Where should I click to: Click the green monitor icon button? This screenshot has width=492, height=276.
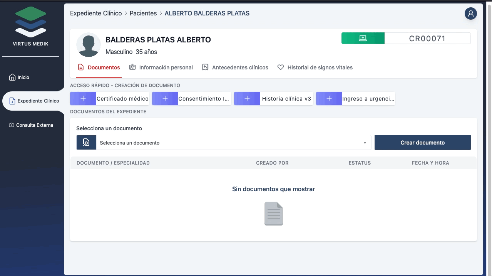tap(363, 38)
